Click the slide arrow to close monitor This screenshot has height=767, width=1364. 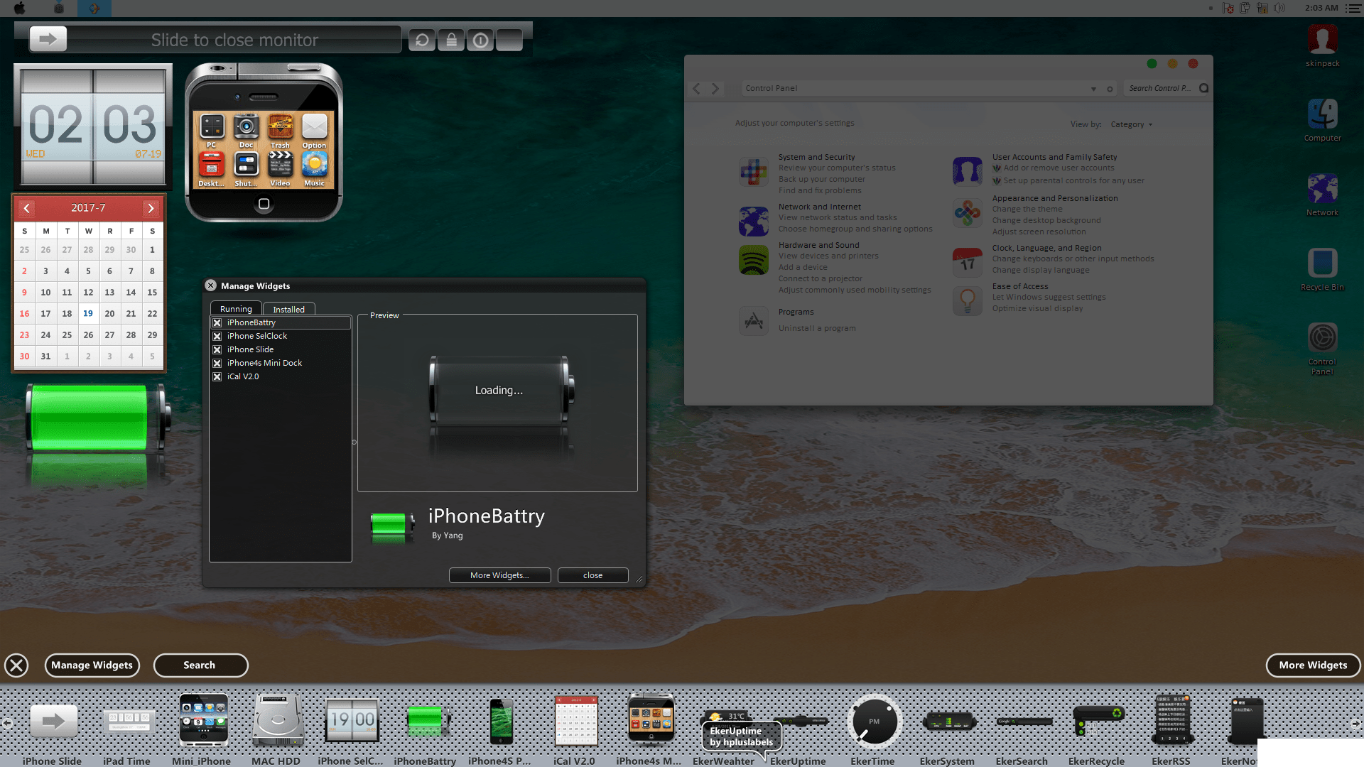pos(48,39)
